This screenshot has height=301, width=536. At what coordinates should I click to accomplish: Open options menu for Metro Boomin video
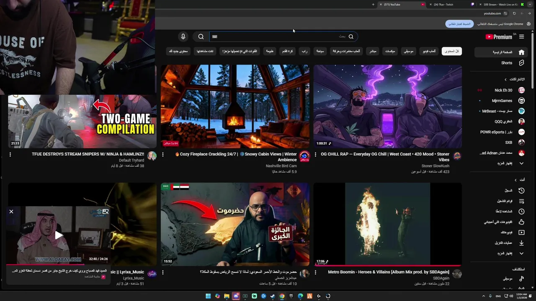coord(316,272)
